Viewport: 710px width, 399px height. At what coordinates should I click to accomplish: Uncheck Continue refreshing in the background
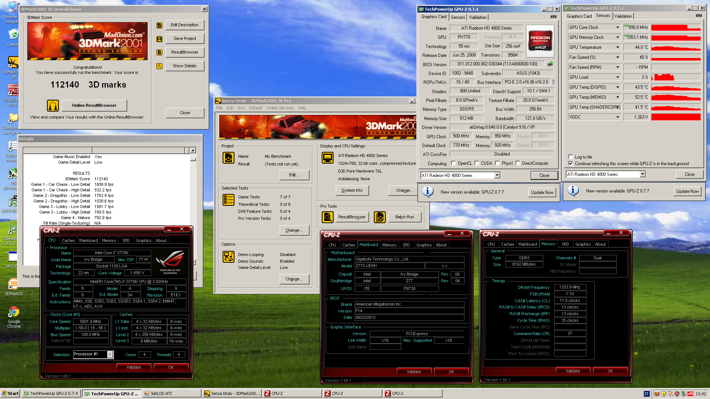point(571,164)
